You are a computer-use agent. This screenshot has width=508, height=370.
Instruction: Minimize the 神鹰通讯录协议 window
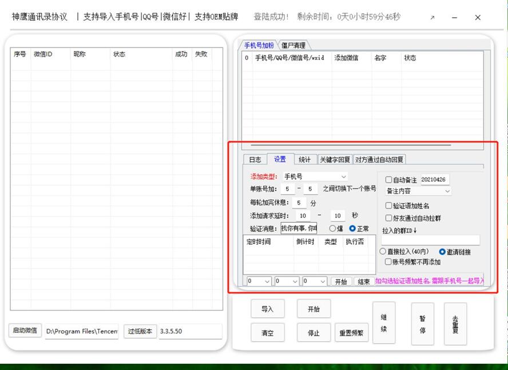pos(455,18)
